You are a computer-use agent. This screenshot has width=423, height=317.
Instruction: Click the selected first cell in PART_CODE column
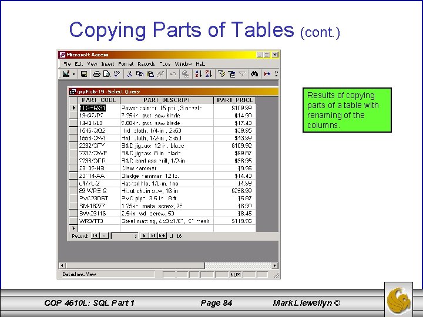(99, 108)
